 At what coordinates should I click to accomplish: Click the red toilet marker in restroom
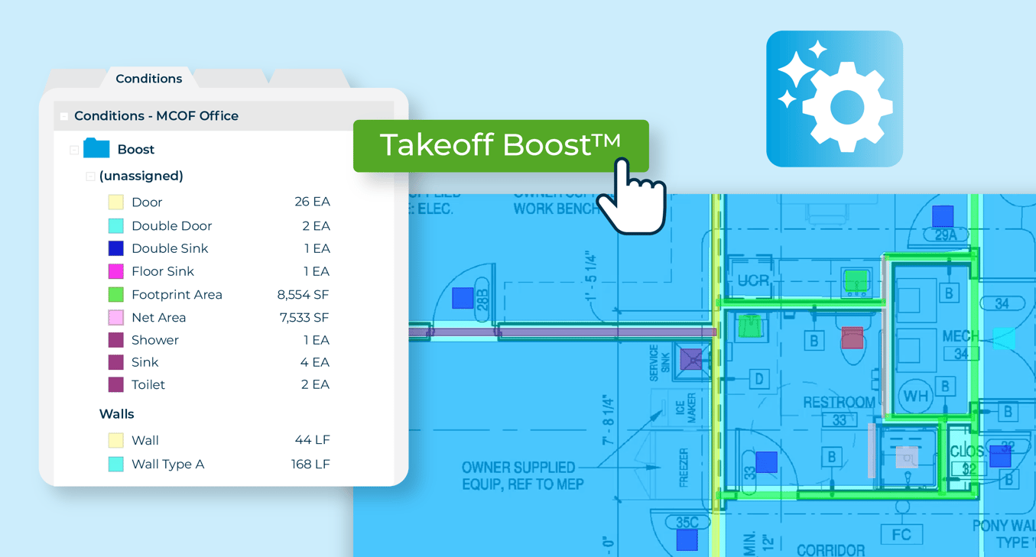point(853,338)
